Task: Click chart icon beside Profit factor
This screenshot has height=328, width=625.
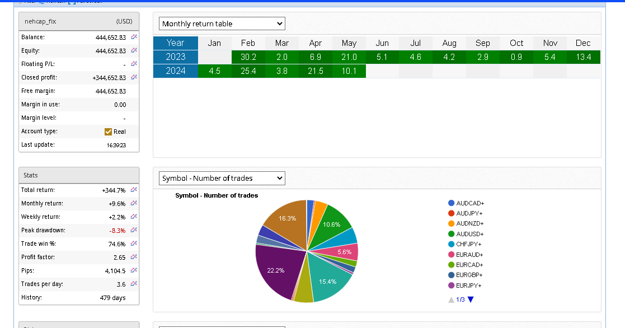Action: click(134, 257)
